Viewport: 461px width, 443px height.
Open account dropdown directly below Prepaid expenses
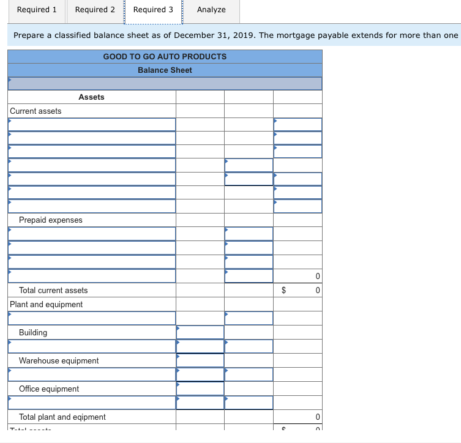pyautogui.click(x=92, y=234)
